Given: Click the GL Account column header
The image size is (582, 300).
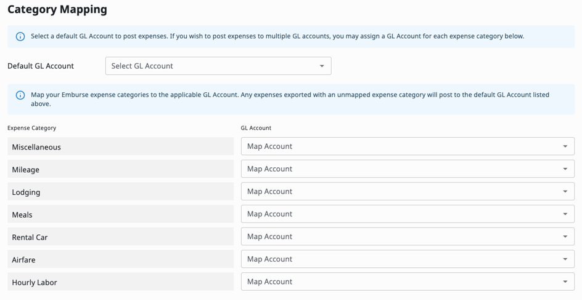Looking at the screenshot, I should point(256,128).
